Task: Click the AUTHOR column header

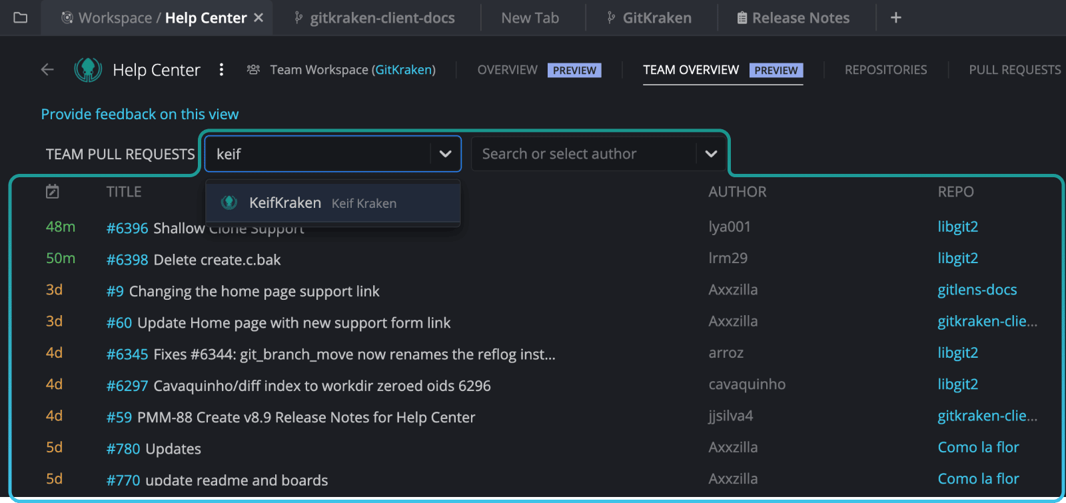Action: pos(738,192)
